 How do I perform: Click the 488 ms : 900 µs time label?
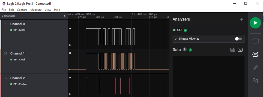[144, 14]
